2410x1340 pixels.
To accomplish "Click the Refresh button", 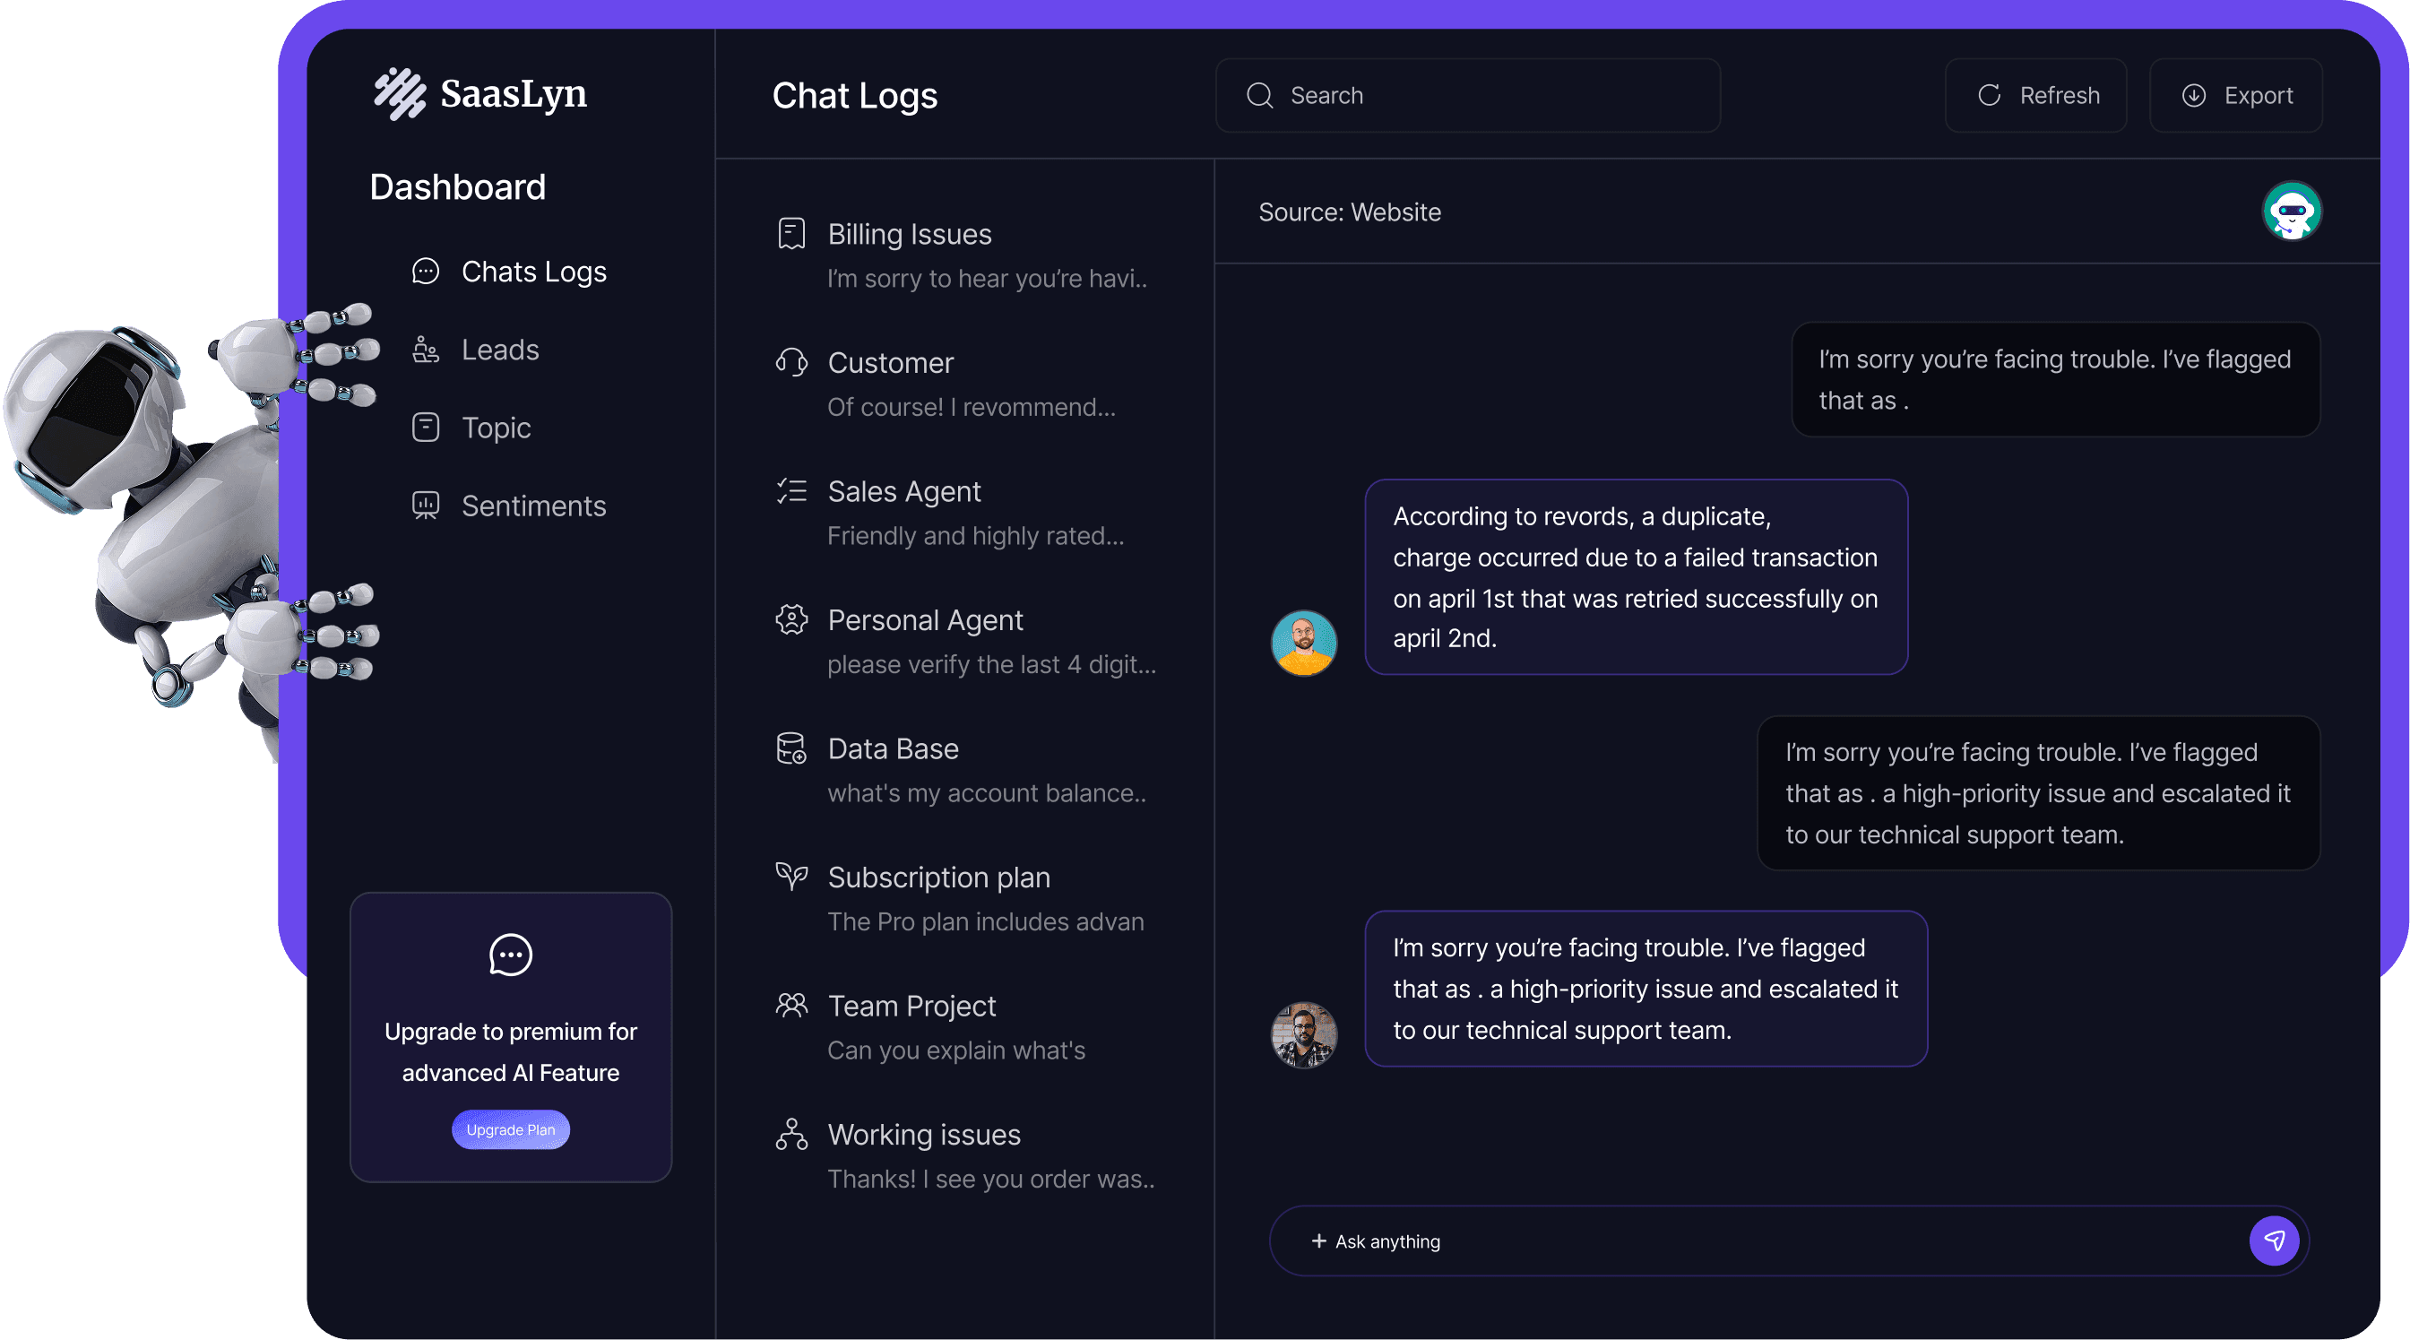I will coord(2035,95).
